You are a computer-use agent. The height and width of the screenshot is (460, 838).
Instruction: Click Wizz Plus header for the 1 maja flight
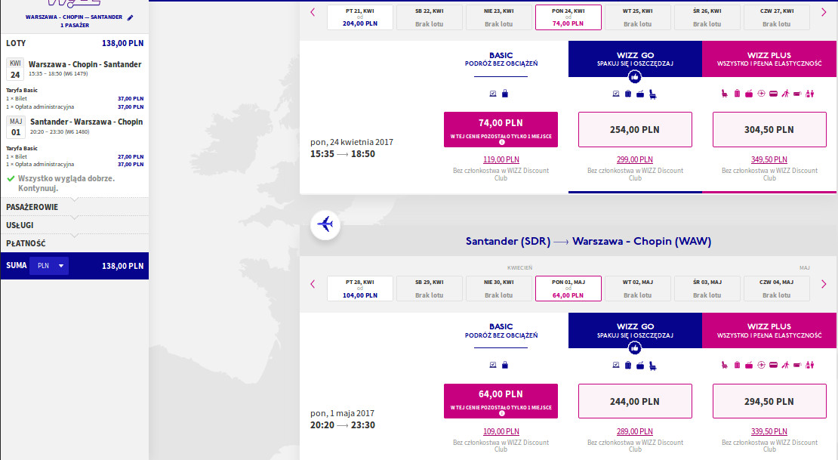tap(769, 330)
